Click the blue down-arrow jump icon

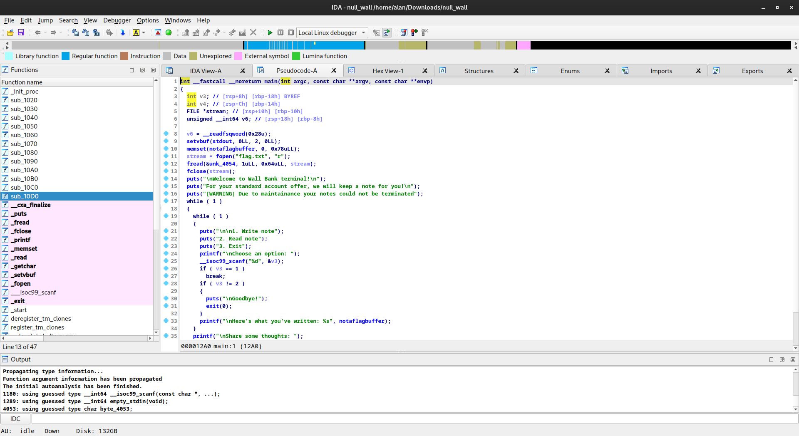coord(123,32)
